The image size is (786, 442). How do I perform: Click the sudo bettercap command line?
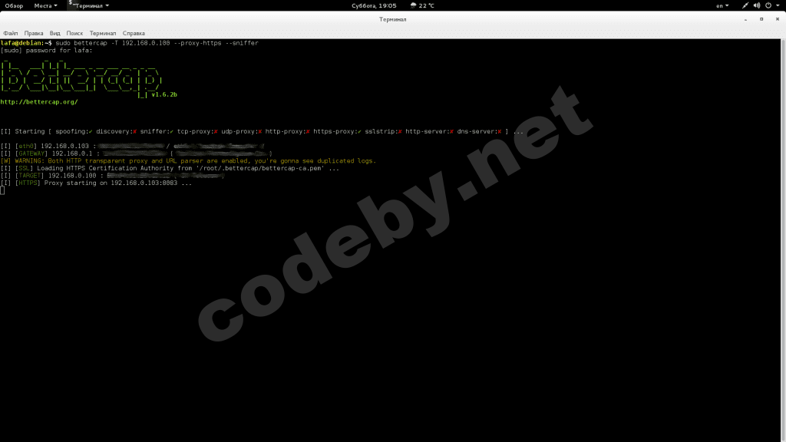pos(157,43)
